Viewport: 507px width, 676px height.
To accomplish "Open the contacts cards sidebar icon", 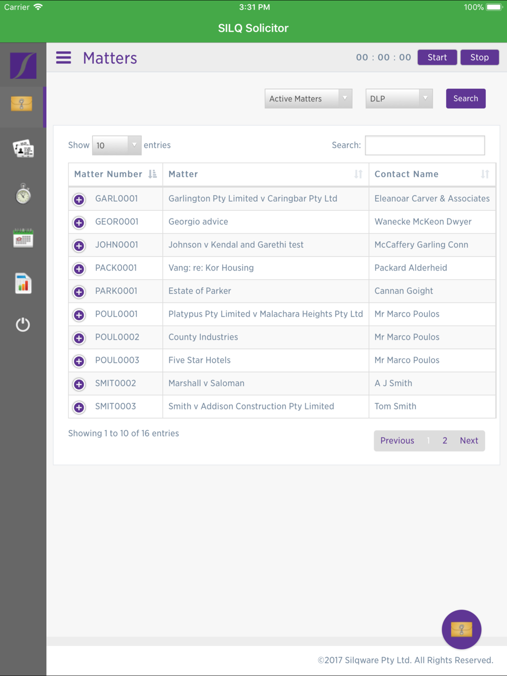I will [23, 149].
